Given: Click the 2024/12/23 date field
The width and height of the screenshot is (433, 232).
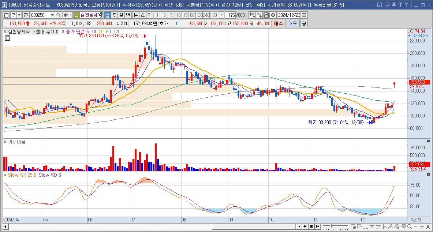Looking at the screenshot, I should click(x=289, y=15).
